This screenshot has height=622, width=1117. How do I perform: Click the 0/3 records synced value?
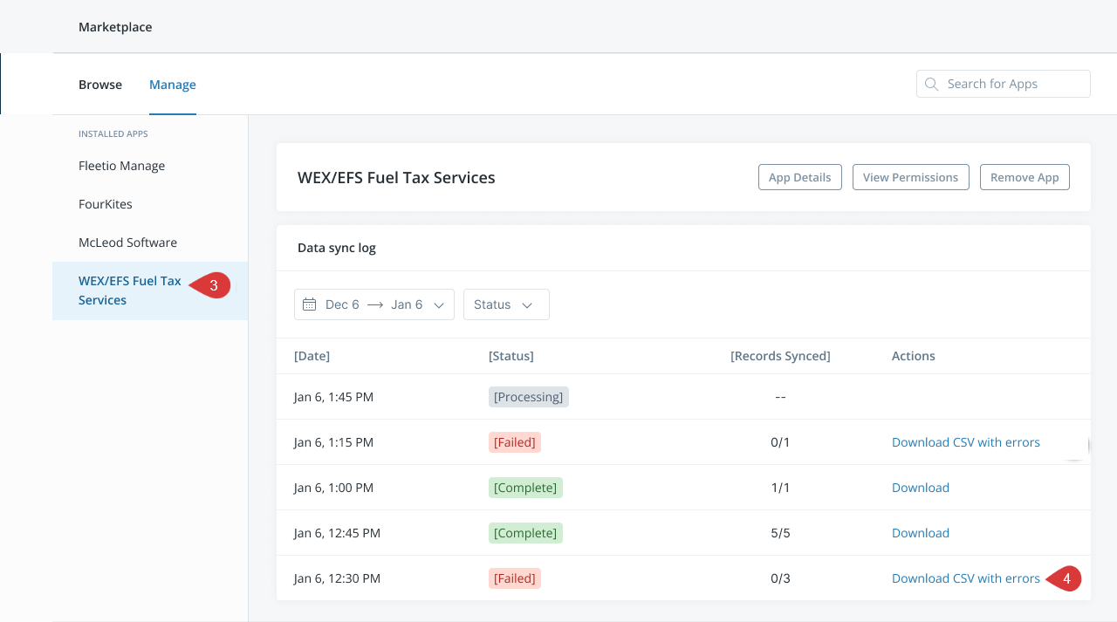[x=780, y=578]
